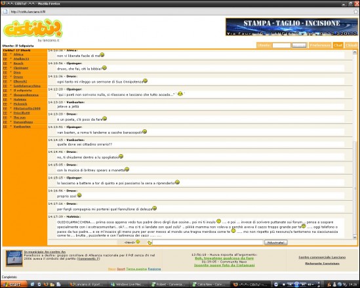Switch to the Chat tab

338,45
